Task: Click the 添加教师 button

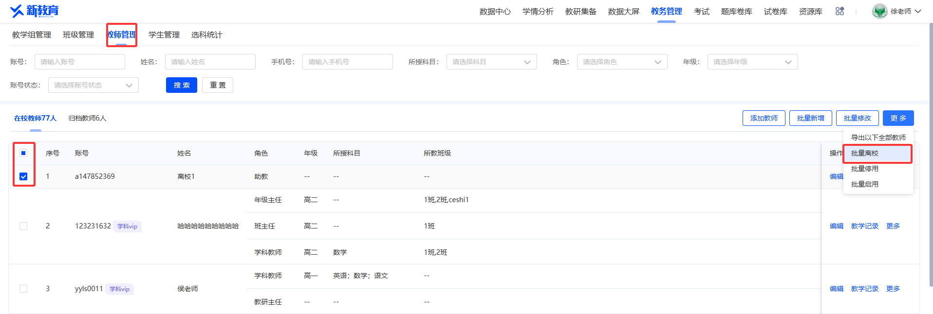Action: point(764,118)
